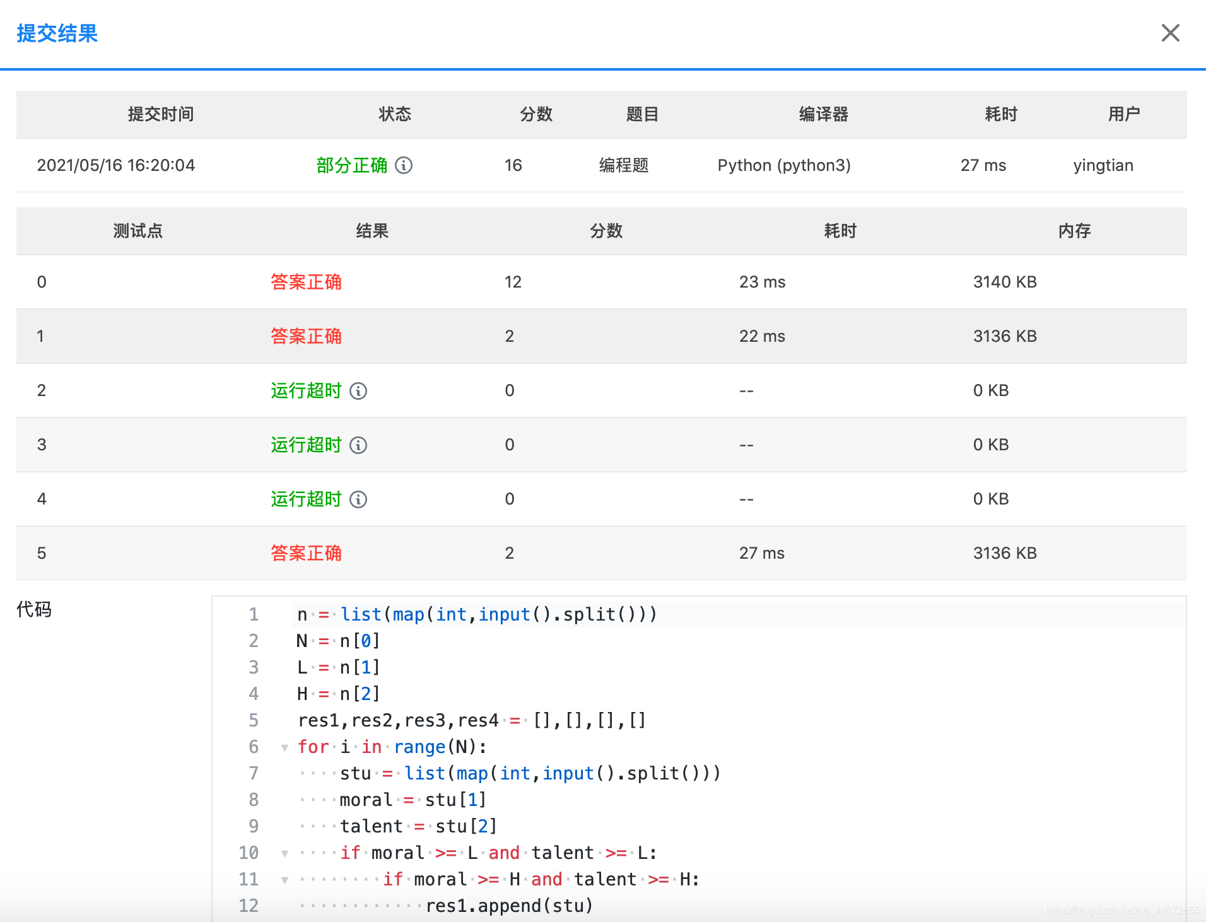The height and width of the screenshot is (922, 1206).
Task: Click line number 12 in code gutter
Action: coord(249,906)
